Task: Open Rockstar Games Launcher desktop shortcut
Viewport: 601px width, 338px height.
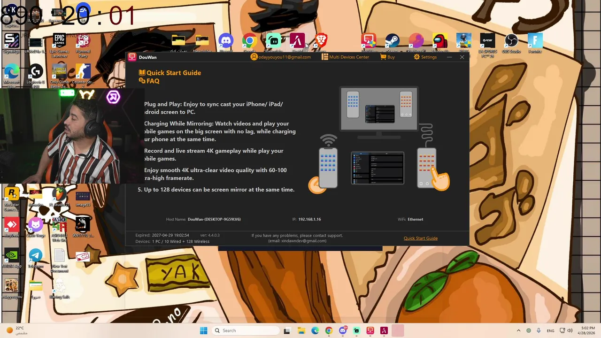Action: pos(12,199)
